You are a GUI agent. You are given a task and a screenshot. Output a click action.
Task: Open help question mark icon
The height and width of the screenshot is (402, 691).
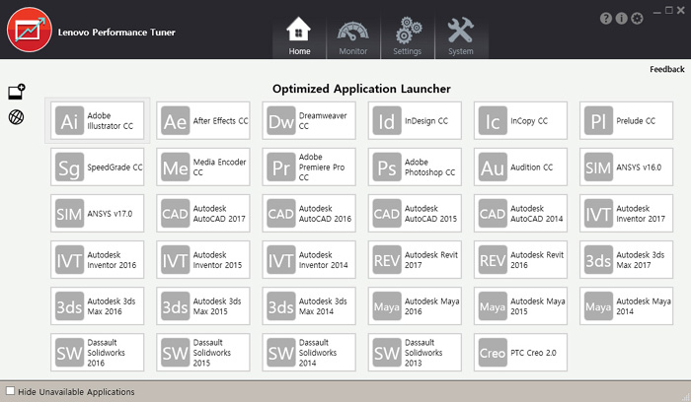[606, 19]
